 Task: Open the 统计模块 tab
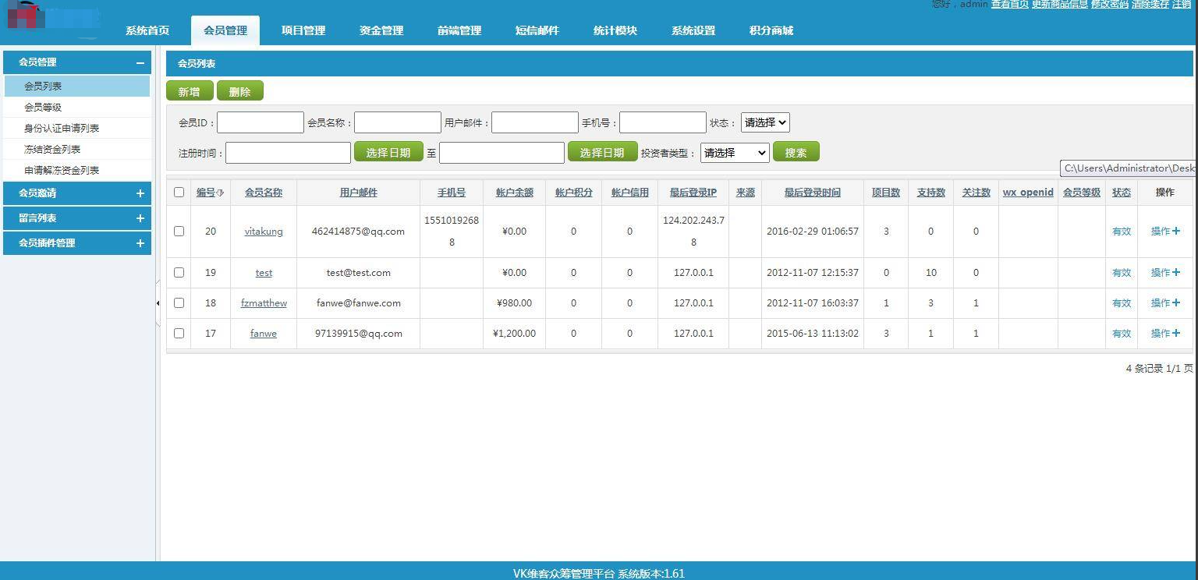tap(615, 31)
